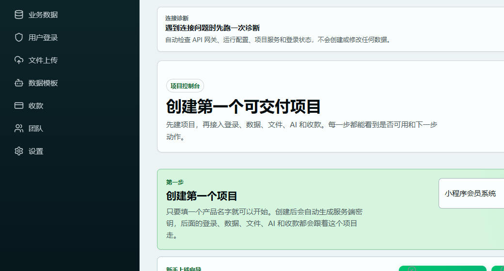504x271 pixels.
Task: Click the heading 遇到连接问题时先跑一次诊断
Action: coord(212,28)
